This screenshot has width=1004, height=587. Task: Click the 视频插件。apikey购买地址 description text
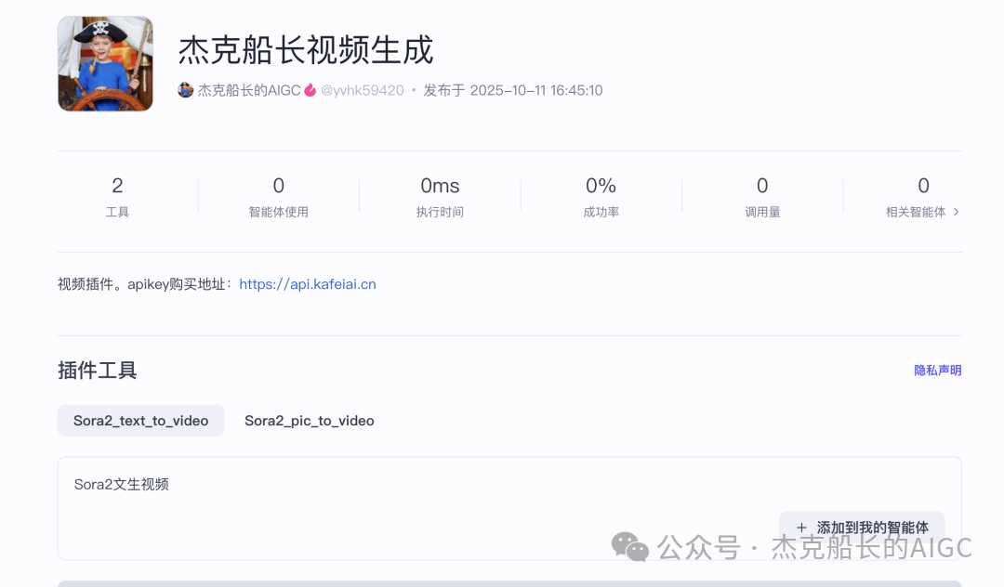(145, 284)
